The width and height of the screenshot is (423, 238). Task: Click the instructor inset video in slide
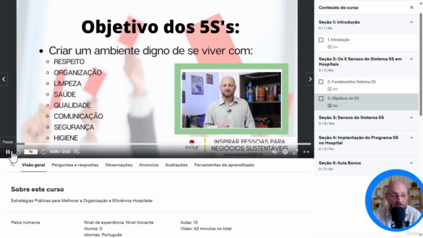pos(231,99)
